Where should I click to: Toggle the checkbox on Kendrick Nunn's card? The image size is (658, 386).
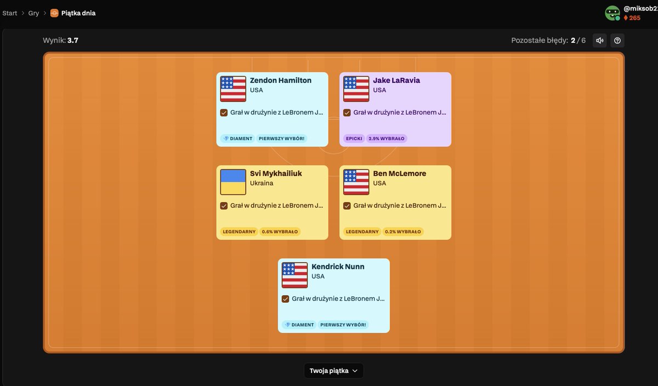pos(285,298)
